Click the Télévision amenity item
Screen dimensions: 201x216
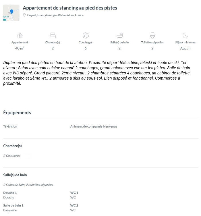[x=10, y=126]
